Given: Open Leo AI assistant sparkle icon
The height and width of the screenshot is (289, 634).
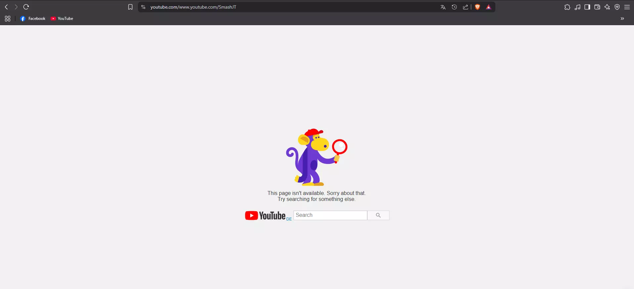Looking at the screenshot, I should click(x=607, y=7).
